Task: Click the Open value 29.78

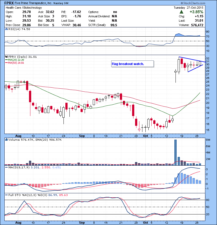Action: [x=27, y=12]
